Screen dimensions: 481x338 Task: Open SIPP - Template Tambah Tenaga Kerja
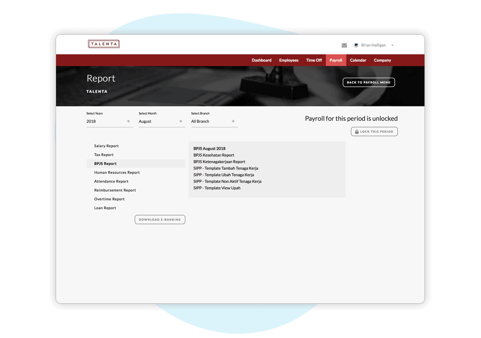226,168
